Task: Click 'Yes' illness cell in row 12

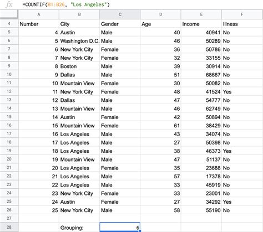Action: tap(242, 92)
